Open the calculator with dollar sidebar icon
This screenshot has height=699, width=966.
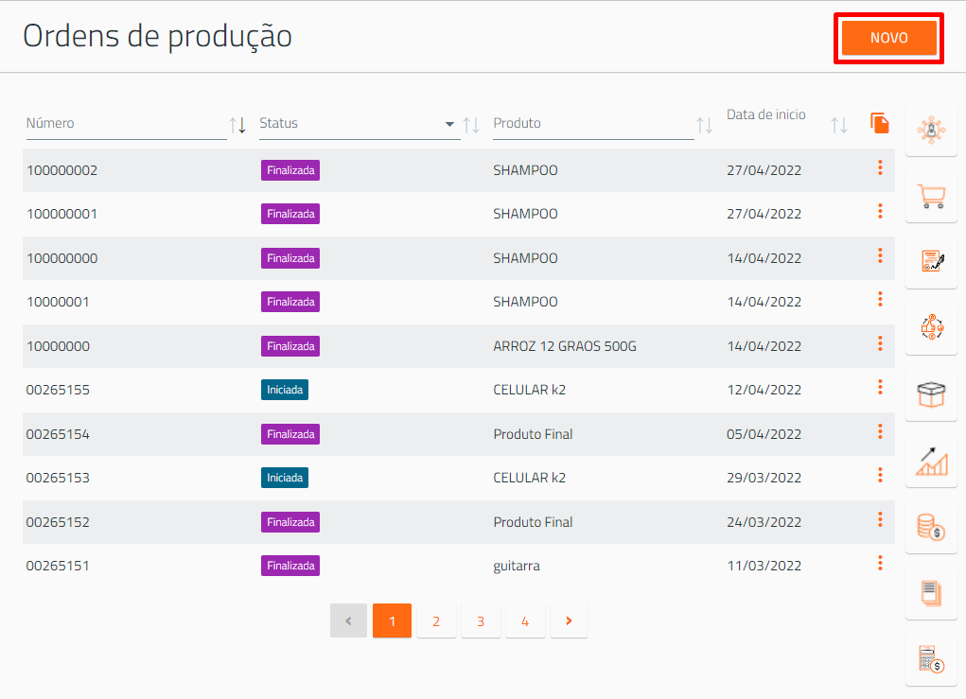[x=931, y=659]
